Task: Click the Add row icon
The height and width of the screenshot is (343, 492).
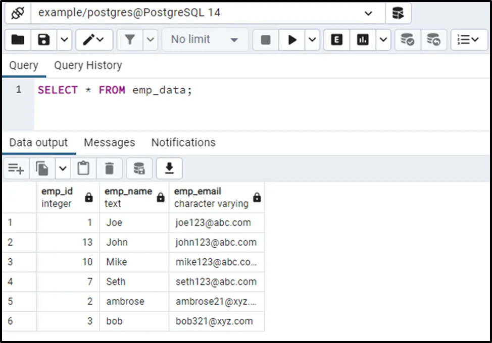Action: tap(16, 168)
